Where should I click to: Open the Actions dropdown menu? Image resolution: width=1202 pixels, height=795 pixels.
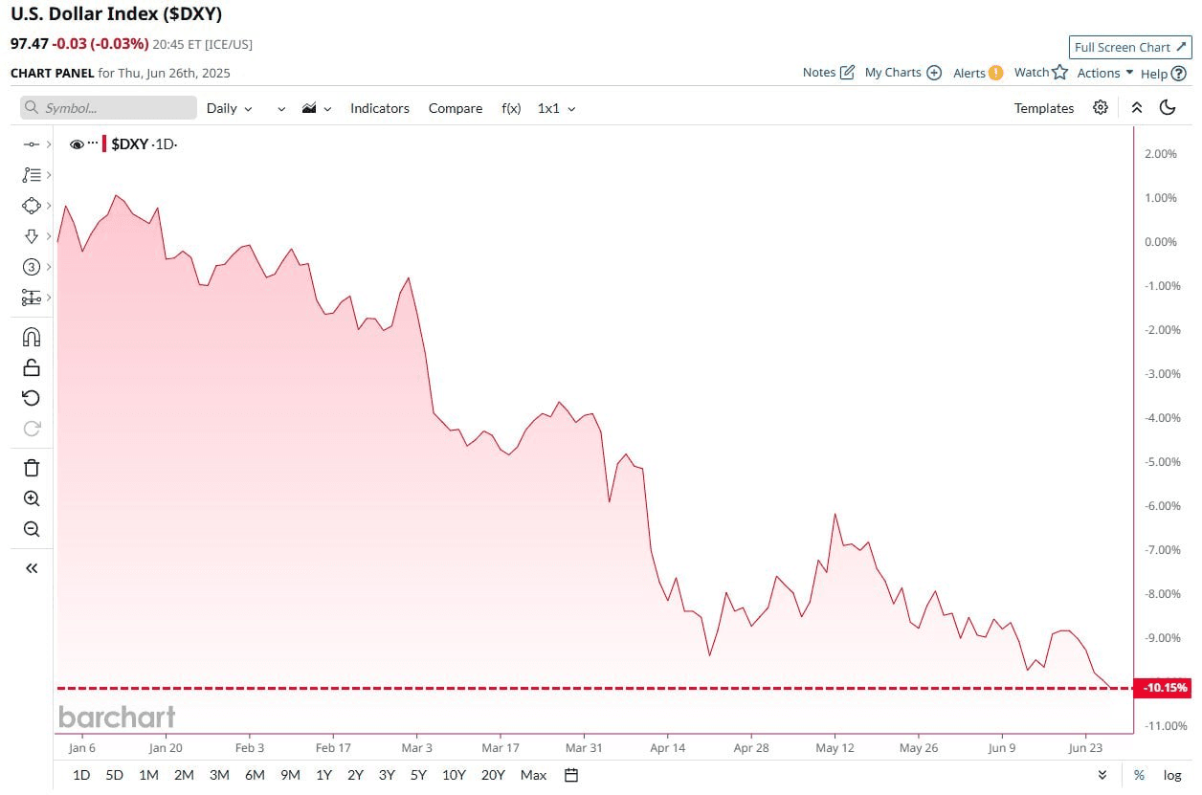click(1105, 73)
